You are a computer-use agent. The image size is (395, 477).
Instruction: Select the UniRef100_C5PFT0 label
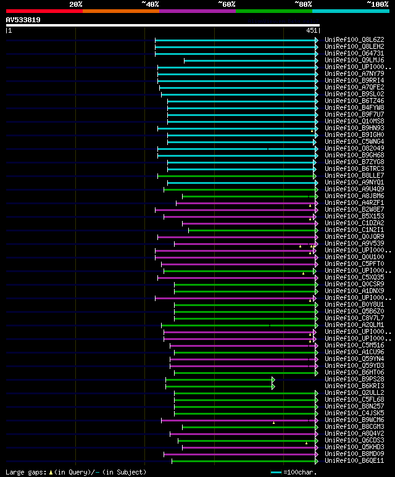point(354,263)
